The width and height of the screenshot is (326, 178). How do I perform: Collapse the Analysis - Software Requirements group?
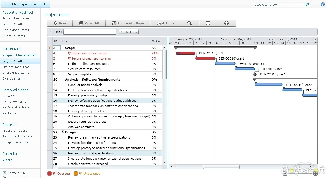63,79
